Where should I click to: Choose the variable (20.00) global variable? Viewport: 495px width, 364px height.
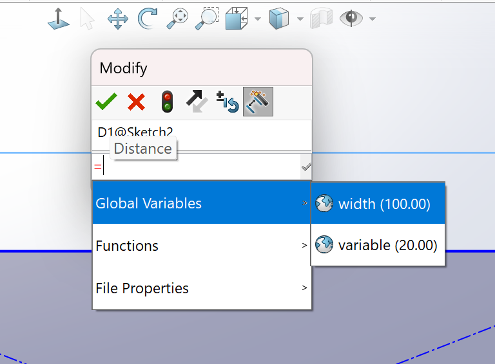point(378,245)
